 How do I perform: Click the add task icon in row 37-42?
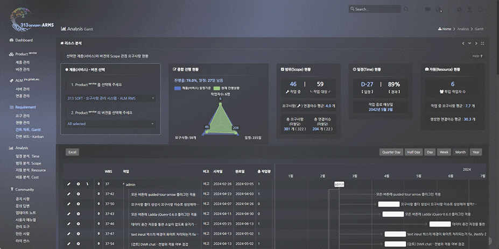click(78, 194)
